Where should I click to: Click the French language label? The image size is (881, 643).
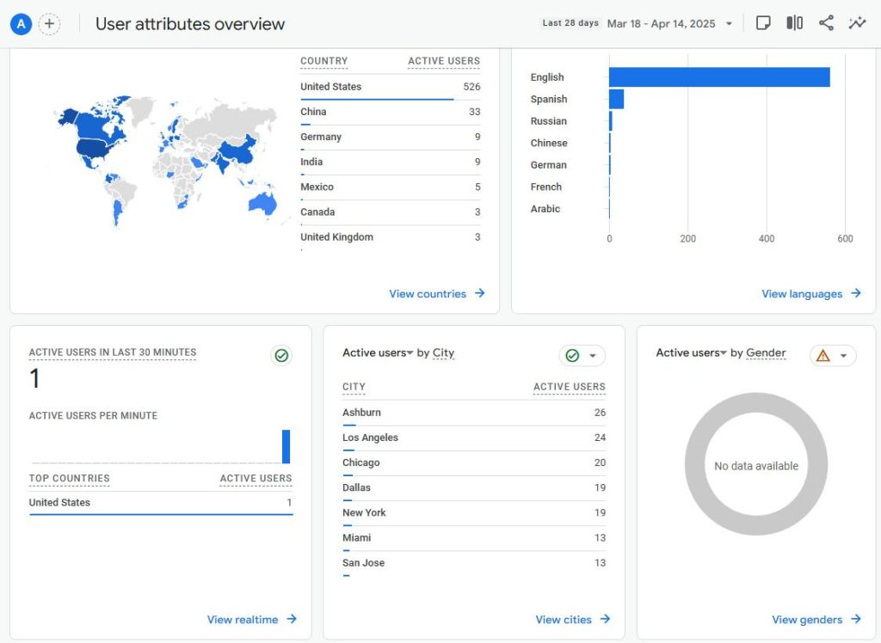tap(545, 187)
